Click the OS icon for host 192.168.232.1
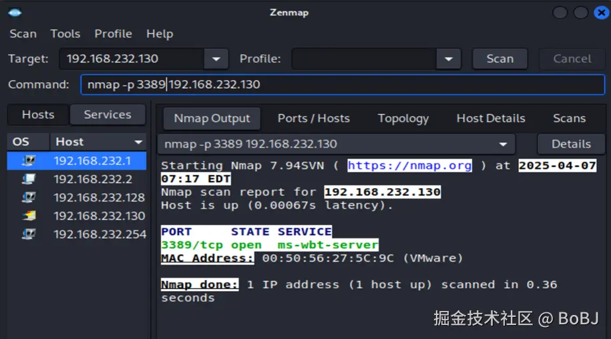 point(29,160)
